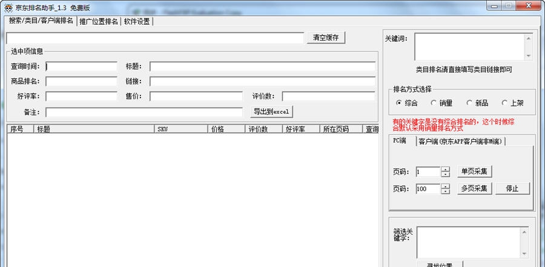Click 导出到excel button
This screenshot has height=267, width=545.
pos(271,112)
